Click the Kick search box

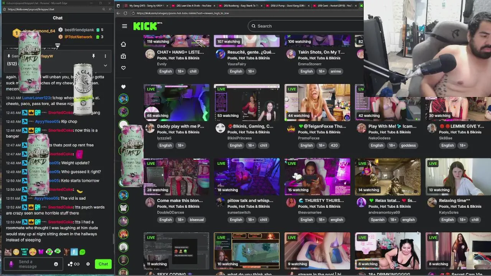click(305, 26)
